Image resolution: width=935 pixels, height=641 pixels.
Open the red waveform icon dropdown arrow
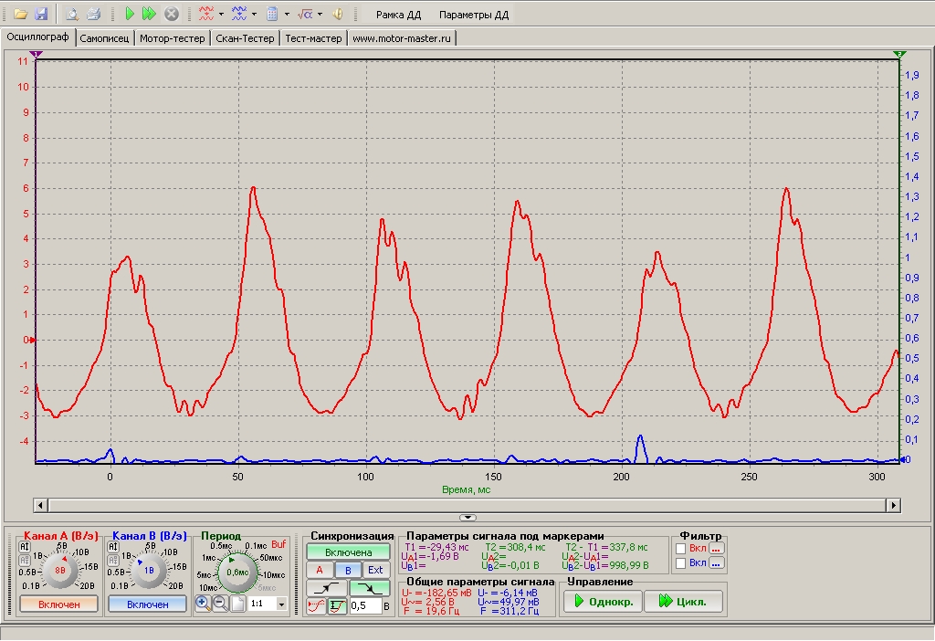click(221, 14)
